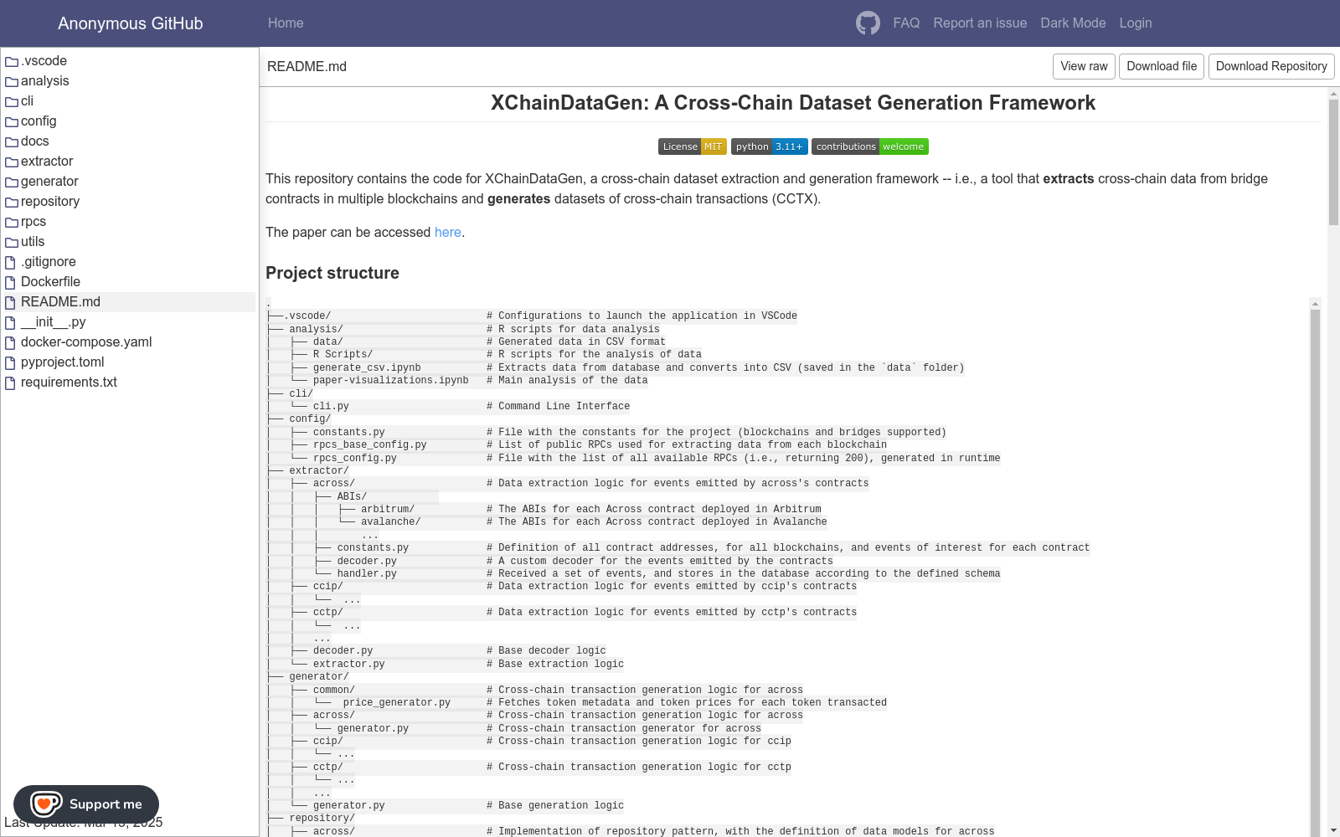Click the file icon beside .gitignore

coord(11,262)
